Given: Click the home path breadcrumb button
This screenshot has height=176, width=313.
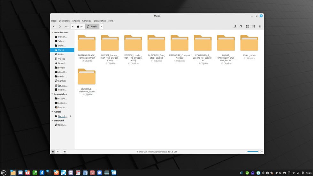Looking at the screenshot, I should (80, 26).
